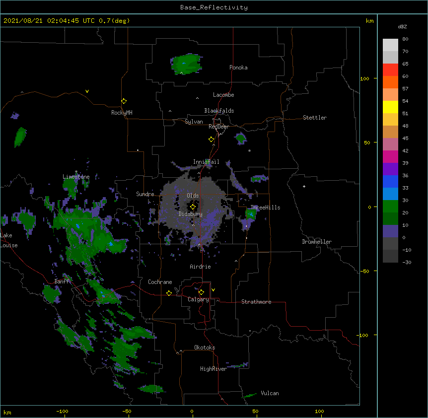Select the blue 33-36 dBZ legend swatch
This screenshot has width=428, height=418.
click(390, 181)
